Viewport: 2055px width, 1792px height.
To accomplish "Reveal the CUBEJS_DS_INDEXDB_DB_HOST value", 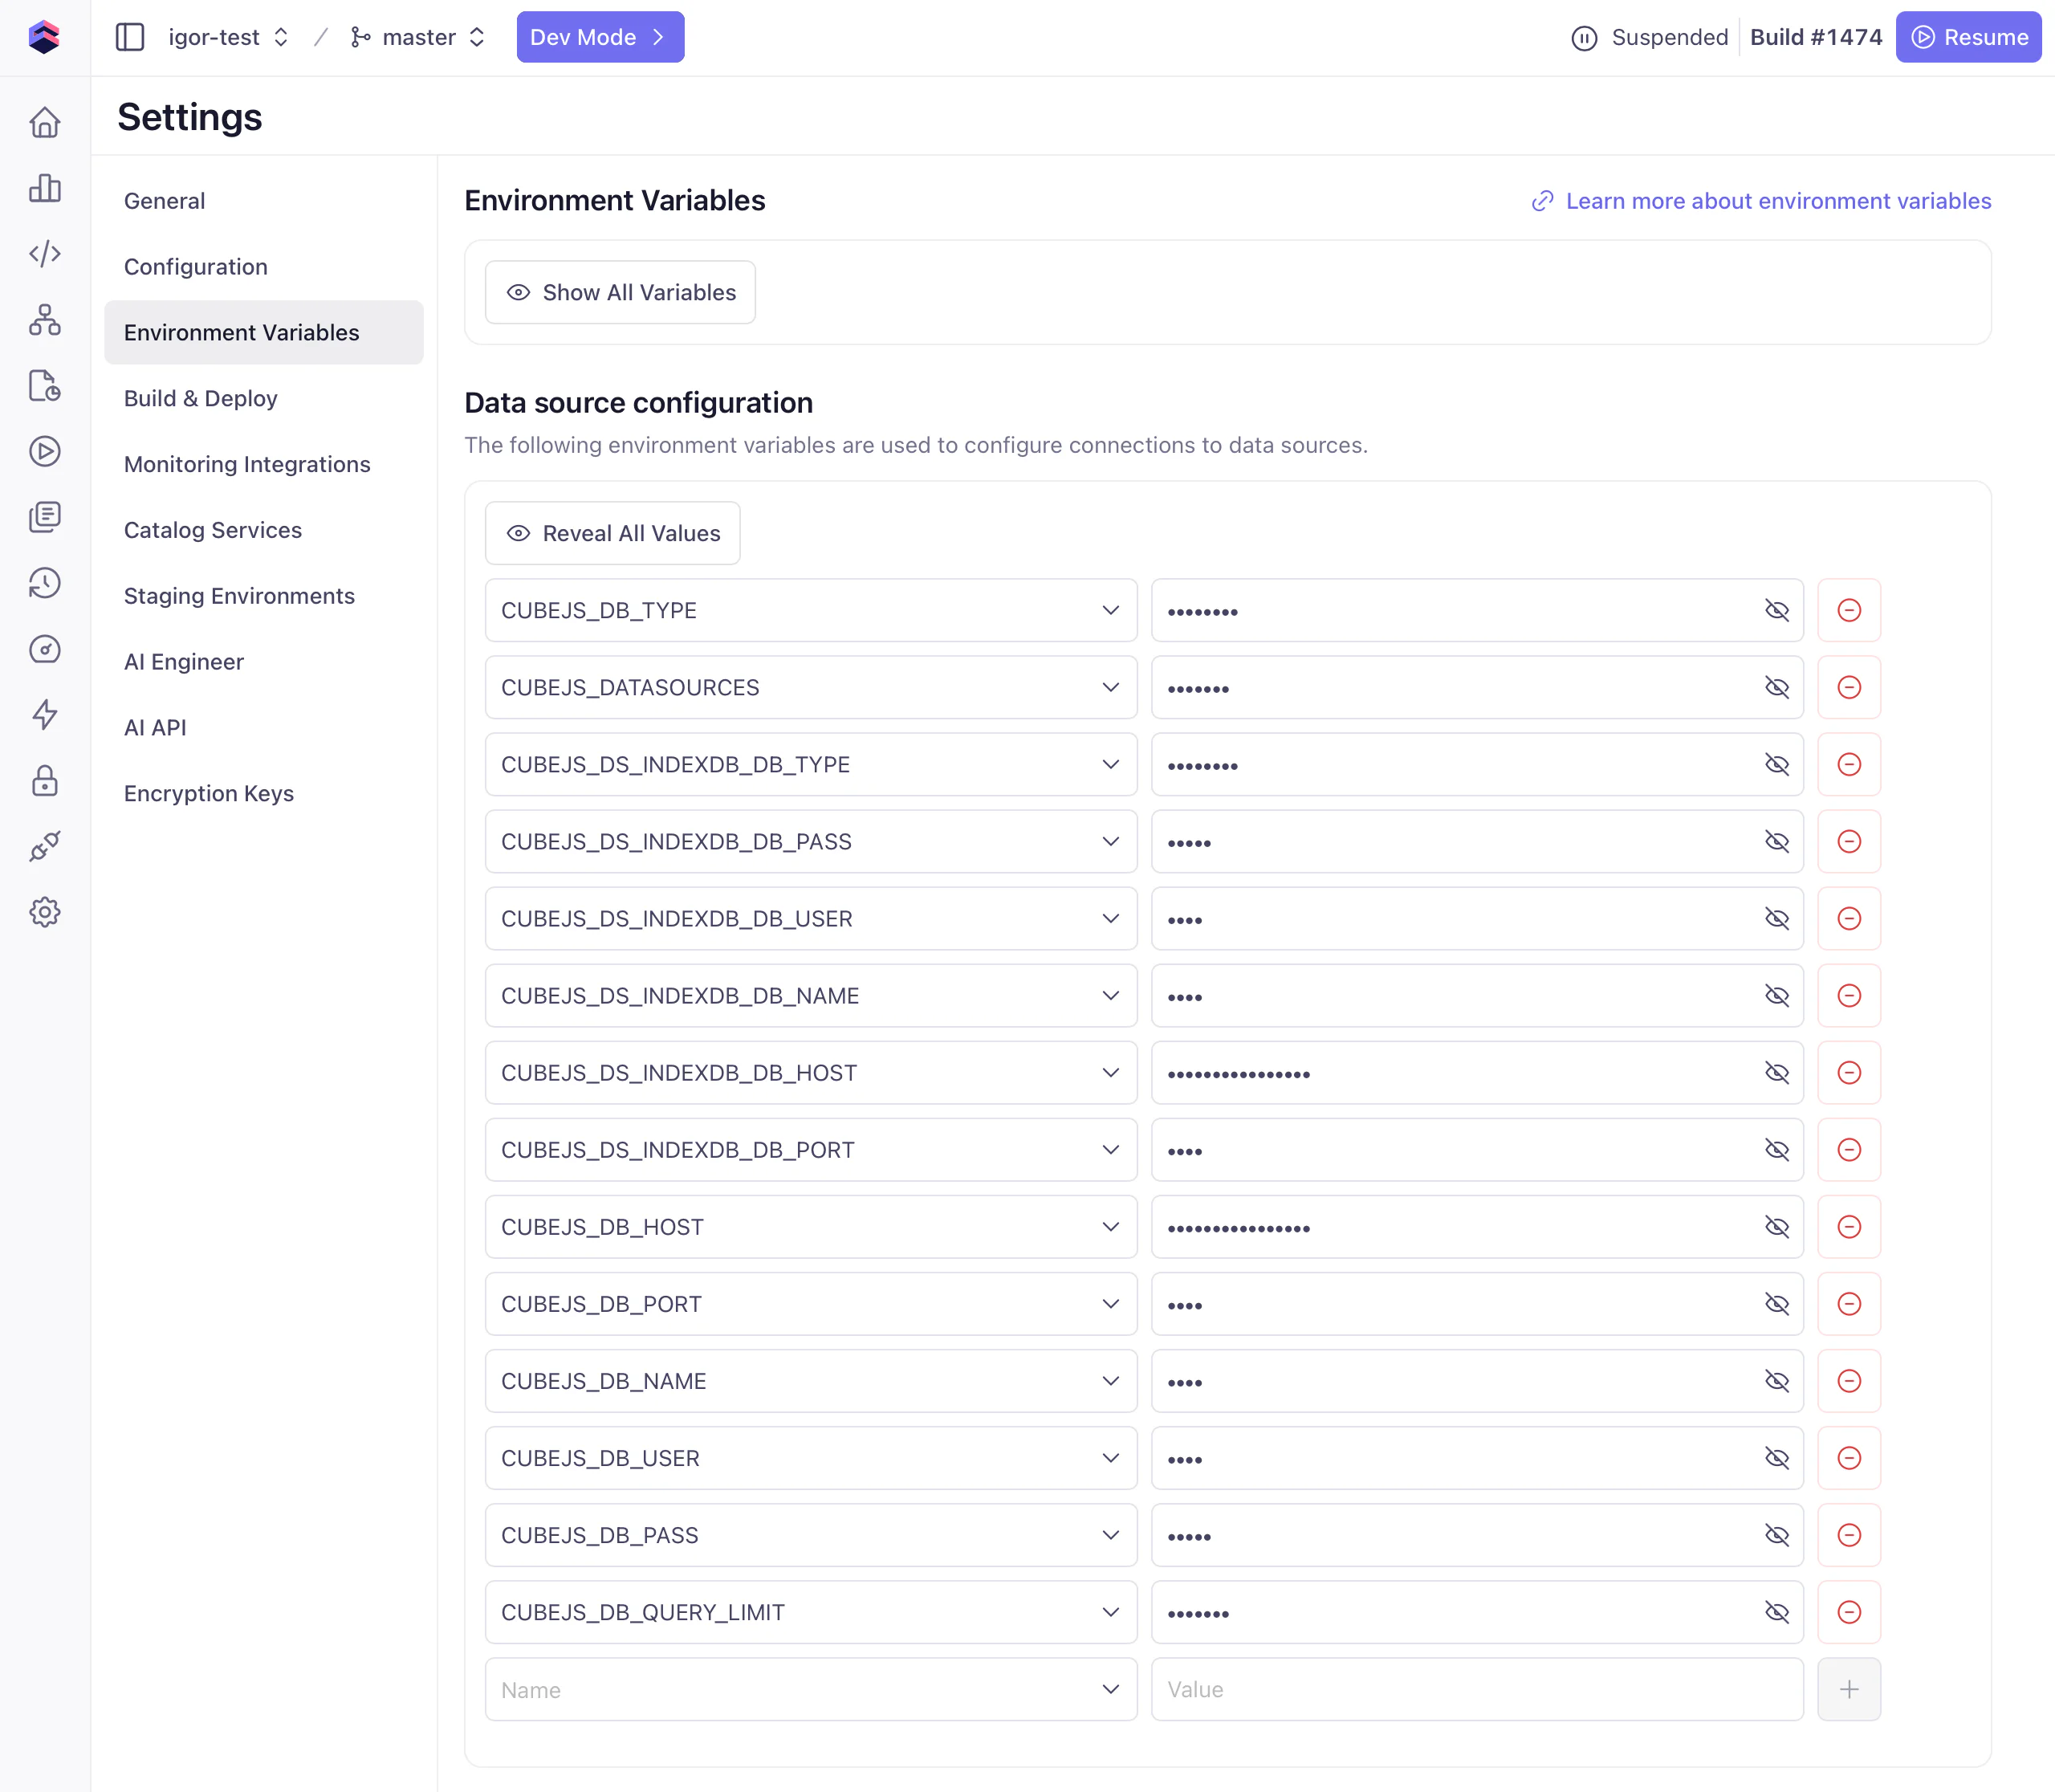I will point(1776,1073).
